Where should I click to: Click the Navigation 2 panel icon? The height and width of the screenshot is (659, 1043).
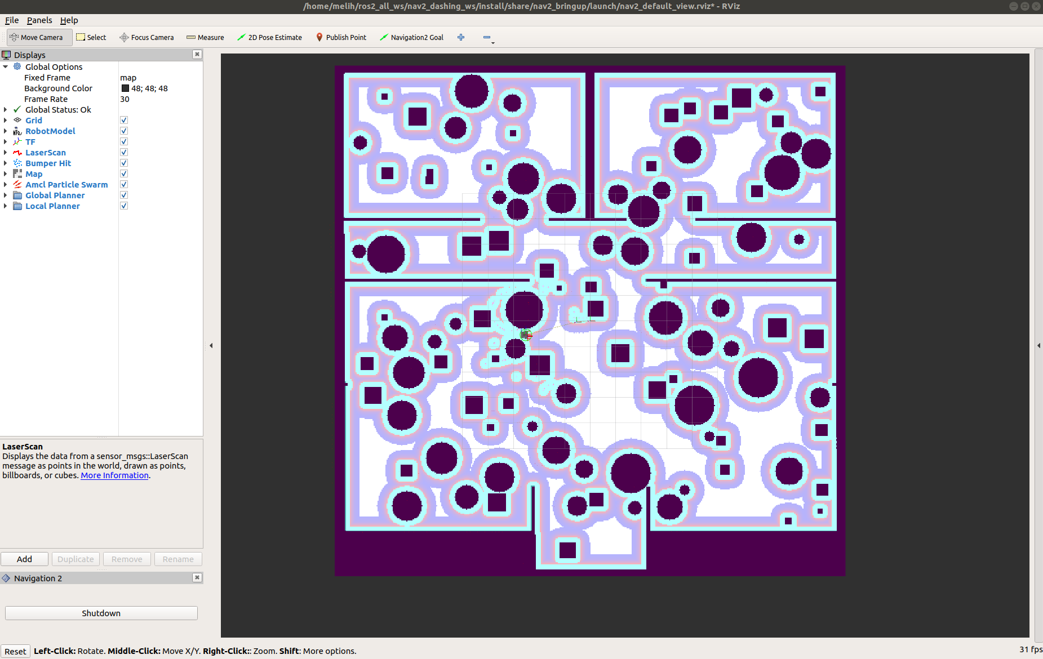[6, 578]
